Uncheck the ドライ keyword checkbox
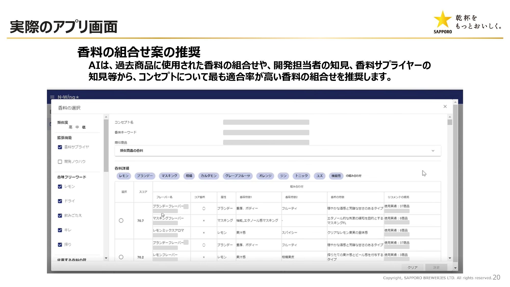Image resolution: width=510 pixels, height=287 pixels. (x=60, y=201)
